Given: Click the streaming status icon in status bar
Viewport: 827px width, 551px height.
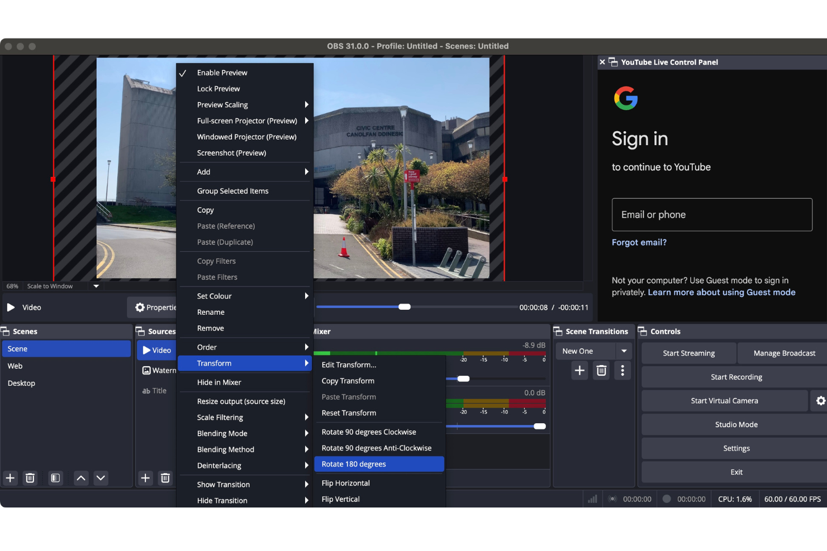Looking at the screenshot, I should pyautogui.click(x=612, y=499).
